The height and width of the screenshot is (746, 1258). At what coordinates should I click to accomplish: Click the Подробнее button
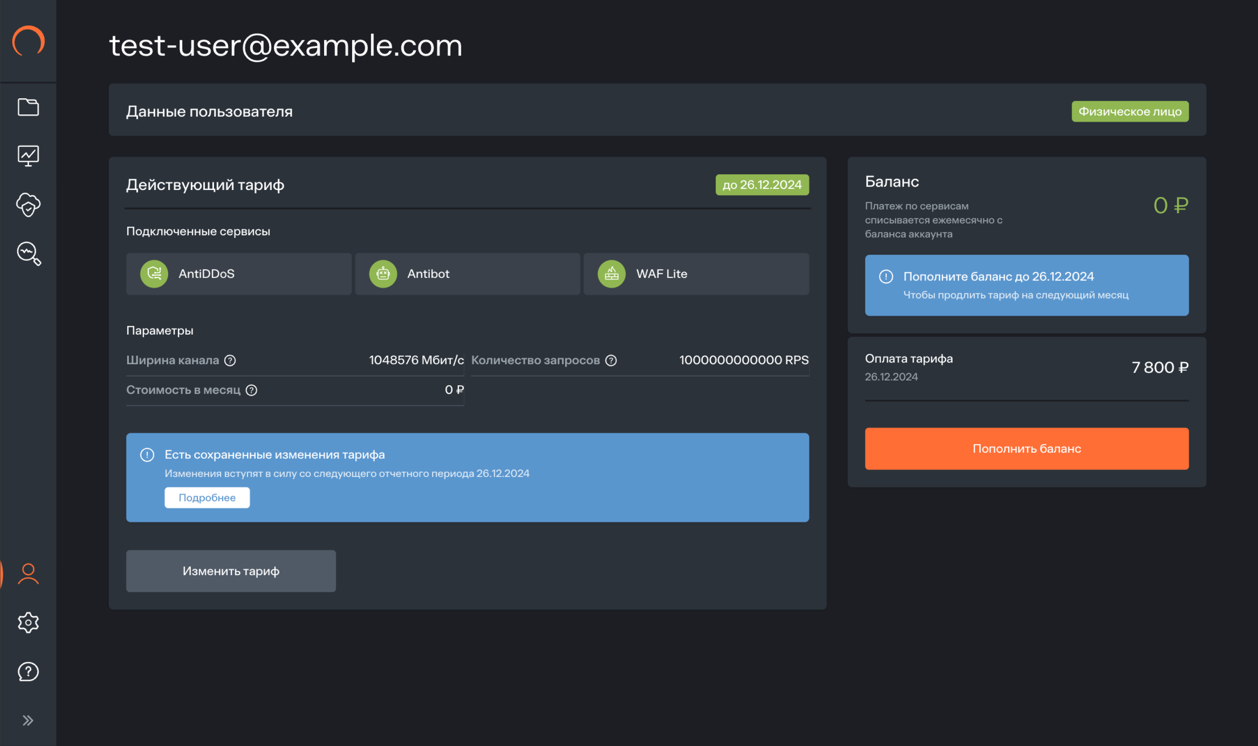pyautogui.click(x=207, y=497)
